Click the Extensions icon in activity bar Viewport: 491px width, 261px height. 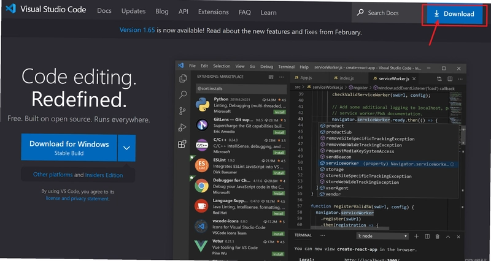click(x=182, y=144)
